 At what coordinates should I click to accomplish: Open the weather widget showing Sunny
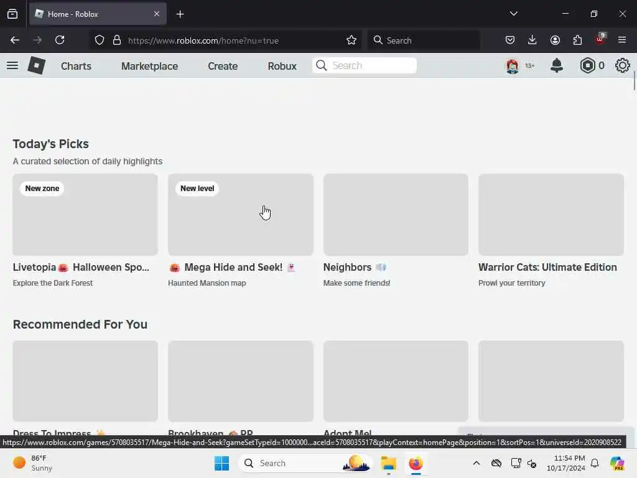(x=32, y=463)
